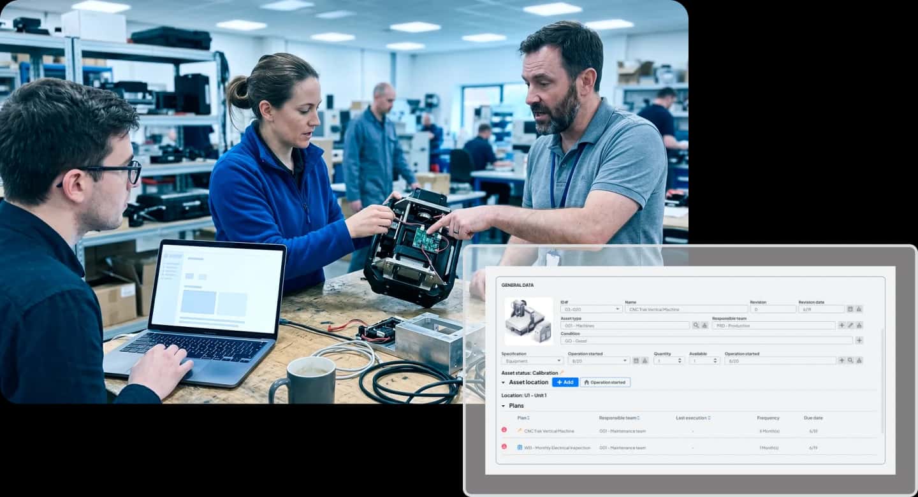Click the calendar icon beside first Operation started
Image resolution: width=918 pixels, height=497 pixels.
point(636,361)
